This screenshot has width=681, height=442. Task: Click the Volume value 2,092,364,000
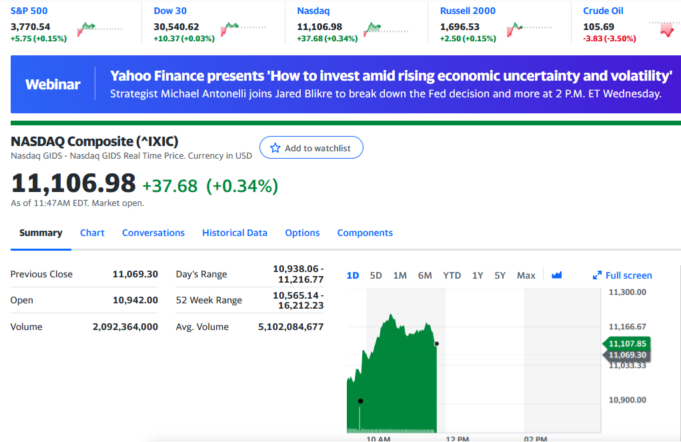(125, 327)
